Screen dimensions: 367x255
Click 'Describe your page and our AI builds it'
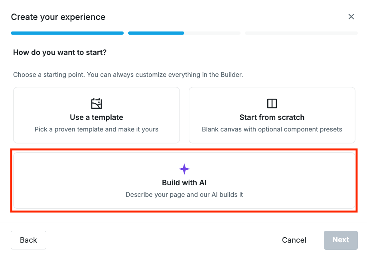184,194
